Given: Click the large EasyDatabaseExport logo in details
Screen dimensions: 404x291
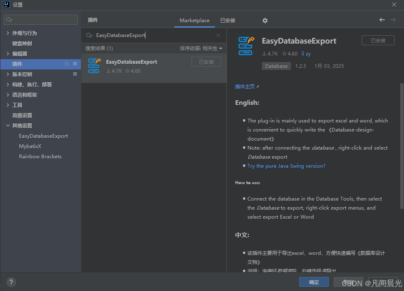Looking at the screenshot, I should (x=246, y=46).
